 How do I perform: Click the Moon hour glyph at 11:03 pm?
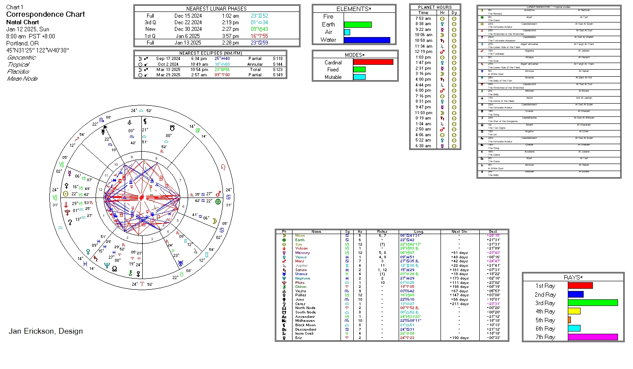tap(442, 113)
